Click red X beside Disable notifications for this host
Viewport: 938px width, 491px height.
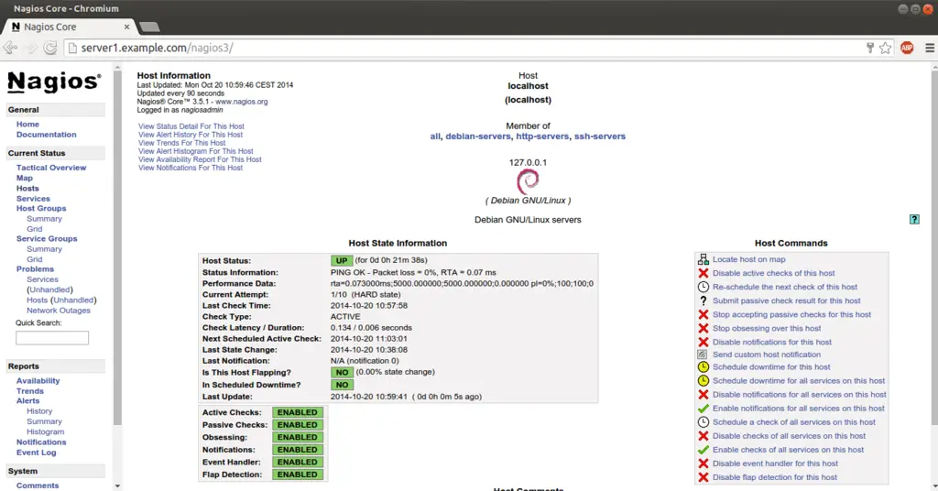click(x=703, y=342)
